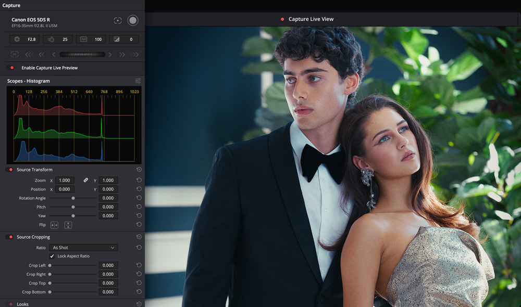
Task: Click the autofocus target icon near camera name
Action: (x=118, y=20)
